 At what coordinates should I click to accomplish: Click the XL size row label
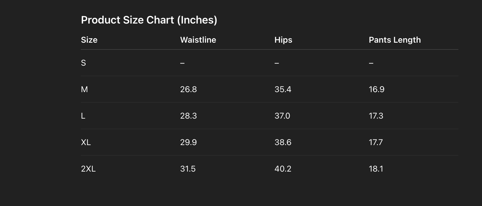(x=86, y=142)
